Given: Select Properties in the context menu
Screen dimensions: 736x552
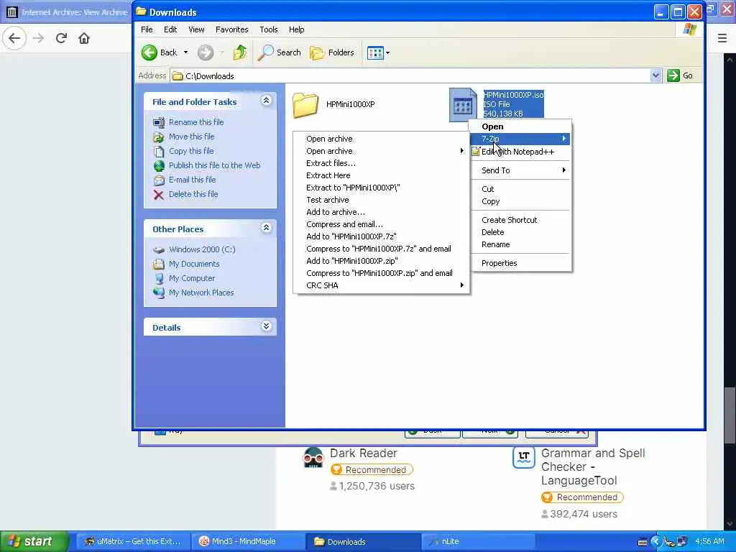Looking at the screenshot, I should (x=522, y=263).
